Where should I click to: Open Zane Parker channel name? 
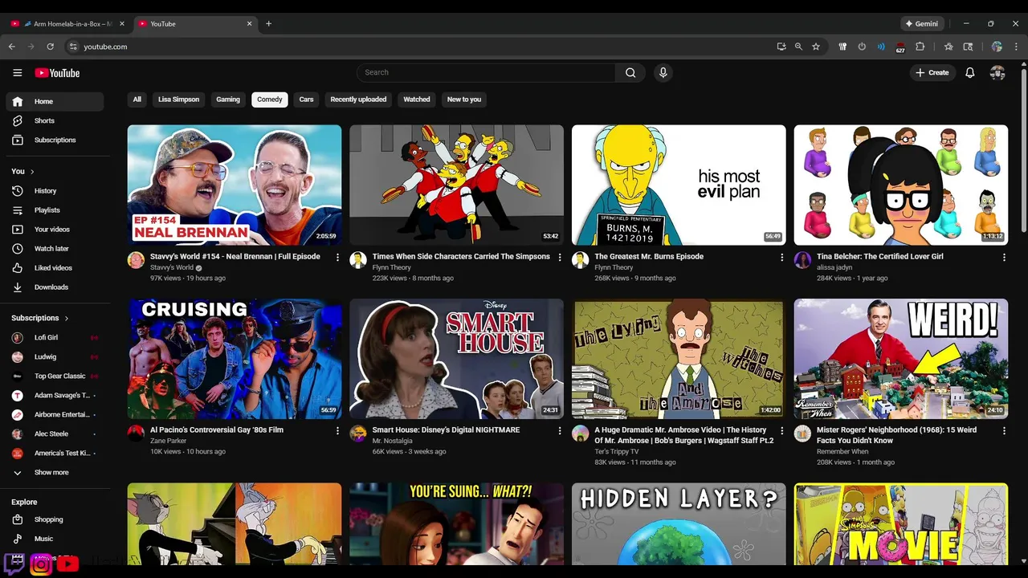click(168, 441)
